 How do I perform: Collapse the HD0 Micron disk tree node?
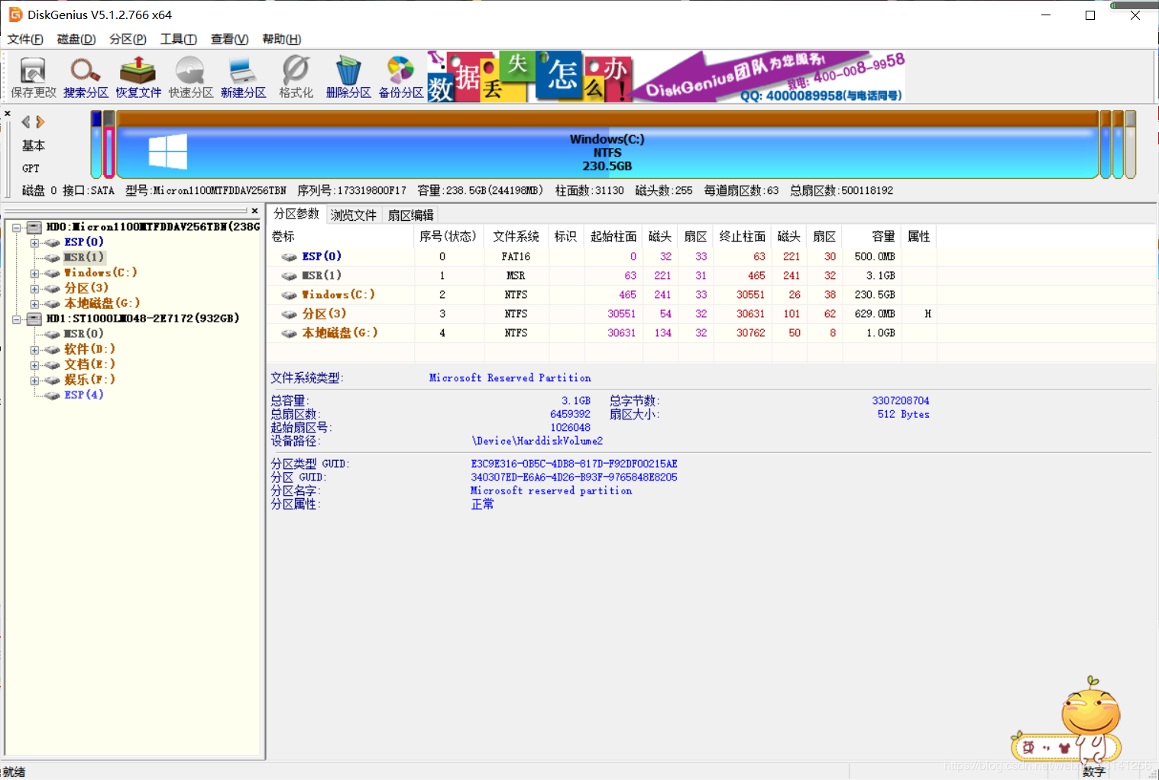(x=17, y=228)
